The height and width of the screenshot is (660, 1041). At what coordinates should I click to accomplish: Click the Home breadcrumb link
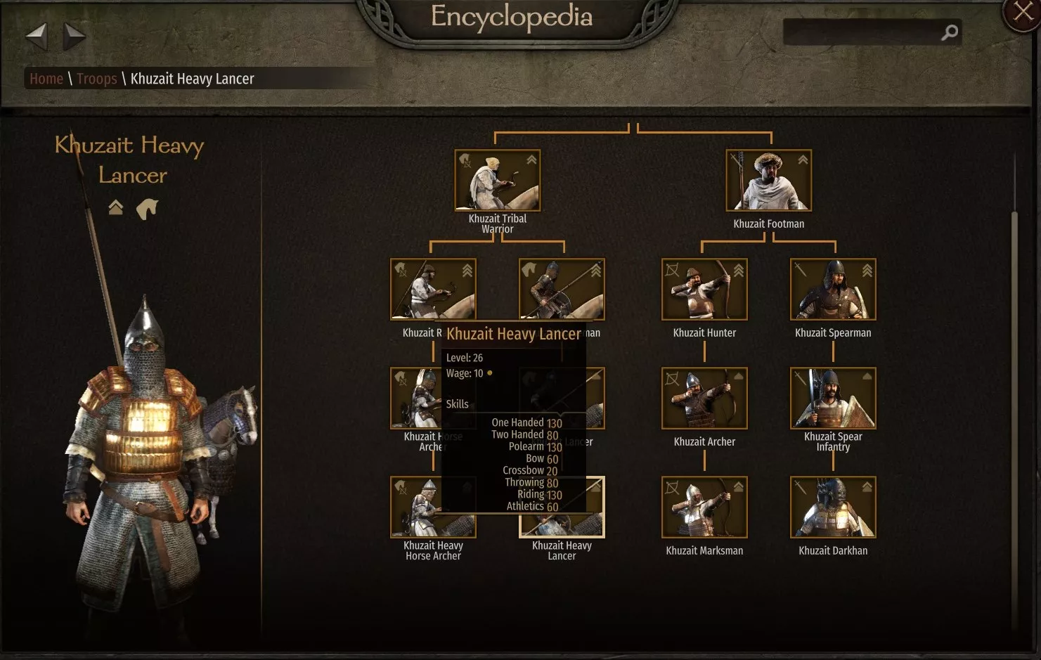pyautogui.click(x=46, y=79)
